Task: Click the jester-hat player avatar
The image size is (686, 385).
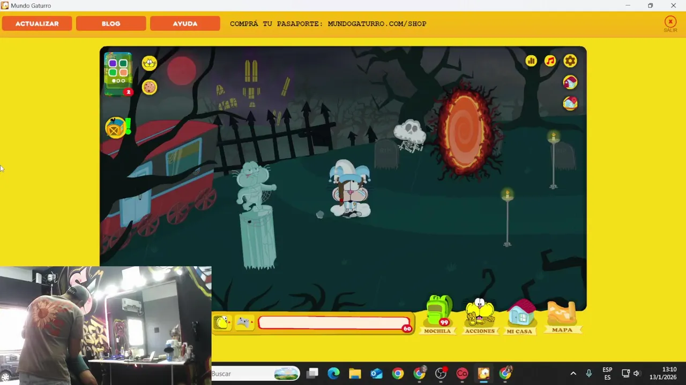Action: pyautogui.click(x=349, y=189)
